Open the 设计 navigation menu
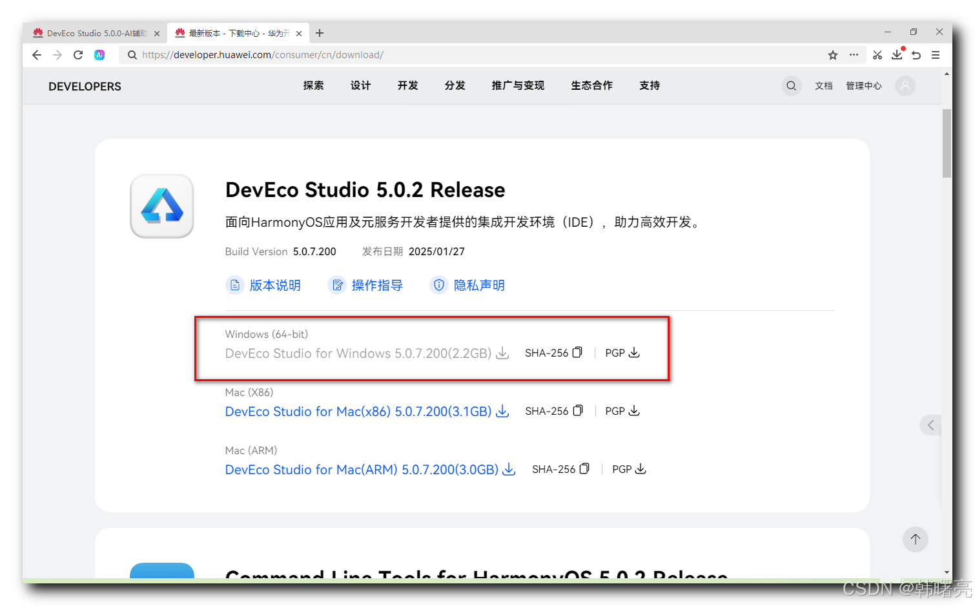This screenshot has height=606, width=975. (361, 85)
